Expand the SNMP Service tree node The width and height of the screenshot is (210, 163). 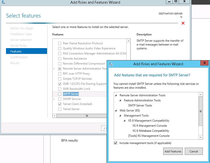point(54,99)
